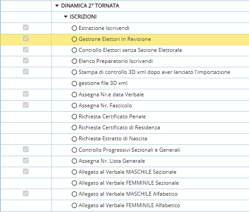Toggle checkbox for Controllo Progressivi Sezionali e Generali
This screenshot has height=212, width=249.
coord(26,149)
